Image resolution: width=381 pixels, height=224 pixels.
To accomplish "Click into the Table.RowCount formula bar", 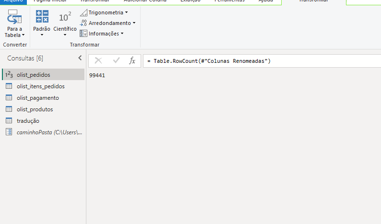I will (x=262, y=61).
